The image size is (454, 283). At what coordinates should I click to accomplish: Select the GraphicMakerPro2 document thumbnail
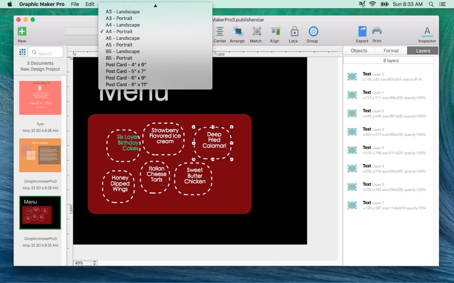pyautogui.click(x=40, y=155)
